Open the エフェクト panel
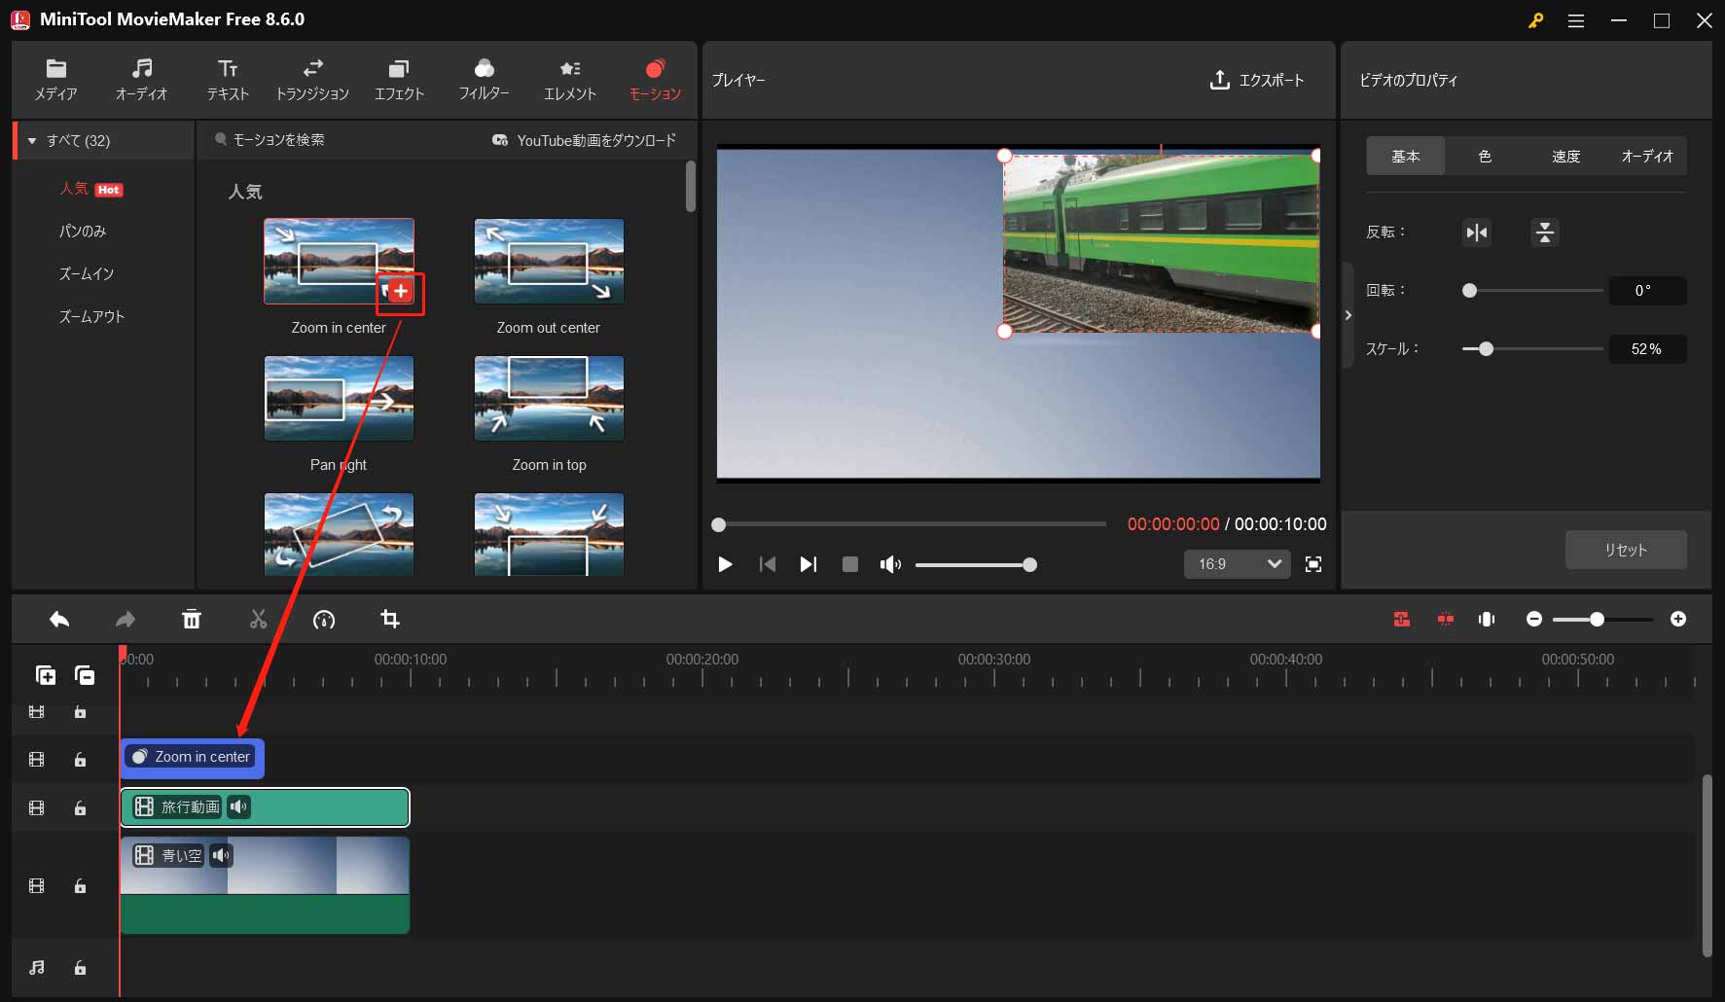Viewport: 1725px width, 1002px height. click(x=399, y=80)
